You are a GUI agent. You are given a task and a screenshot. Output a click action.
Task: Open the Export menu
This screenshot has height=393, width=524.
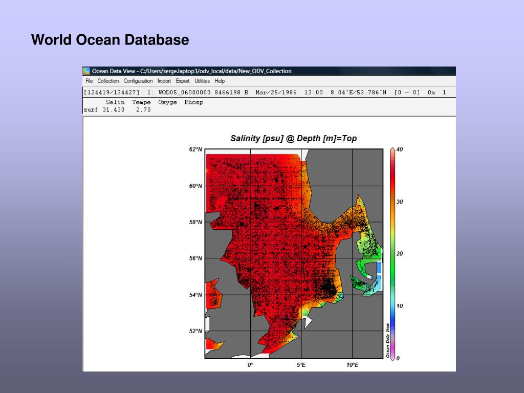pyautogui.click(x=183, y=81)
